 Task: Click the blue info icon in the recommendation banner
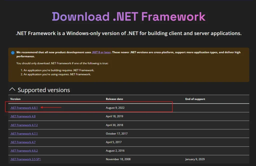[12, 52]
